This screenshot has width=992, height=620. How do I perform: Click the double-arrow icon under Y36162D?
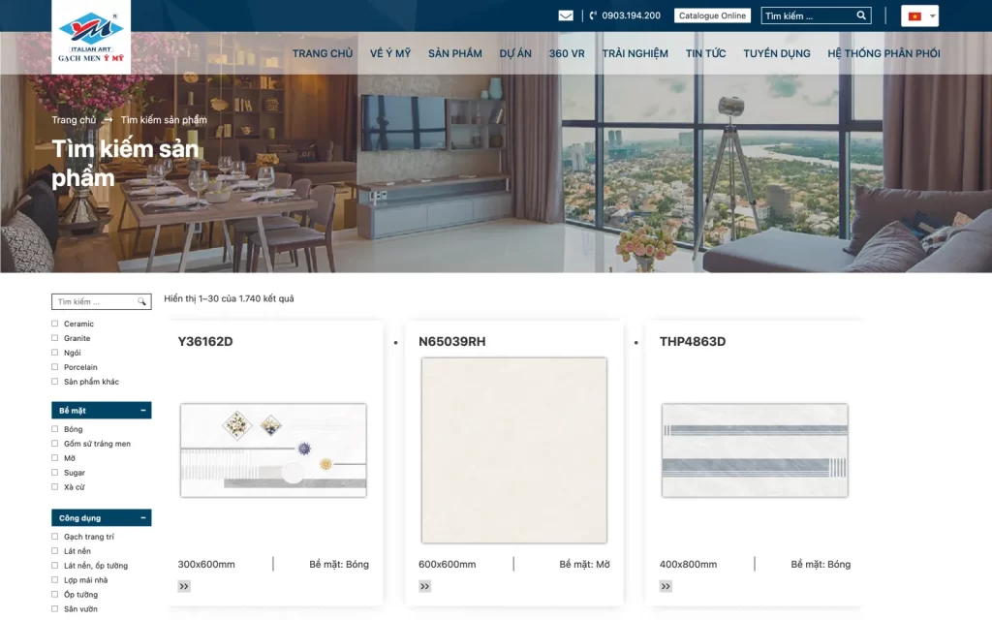click(184, 586)
